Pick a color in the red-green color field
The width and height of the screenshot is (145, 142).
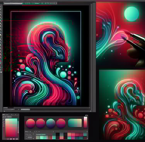coord(11,128)
